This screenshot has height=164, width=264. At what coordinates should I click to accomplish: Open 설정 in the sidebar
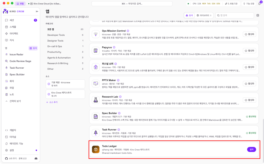point(21,150)
